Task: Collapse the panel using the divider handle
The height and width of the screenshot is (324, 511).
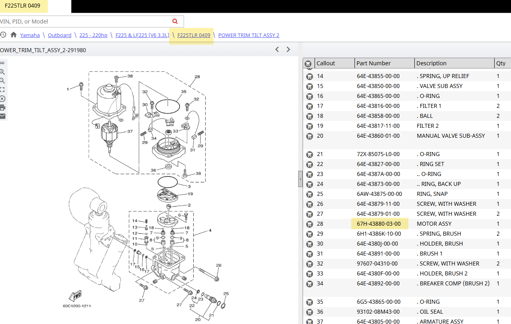Action: coord(300,179)
